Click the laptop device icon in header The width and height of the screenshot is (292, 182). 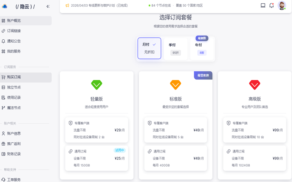tap(263, 5)
